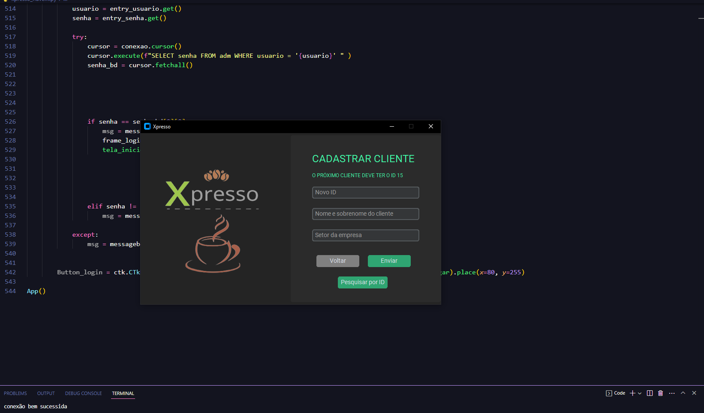704x413 pixels.
Task: Kill the terminal via the trash icon
Action: point(660,393)
